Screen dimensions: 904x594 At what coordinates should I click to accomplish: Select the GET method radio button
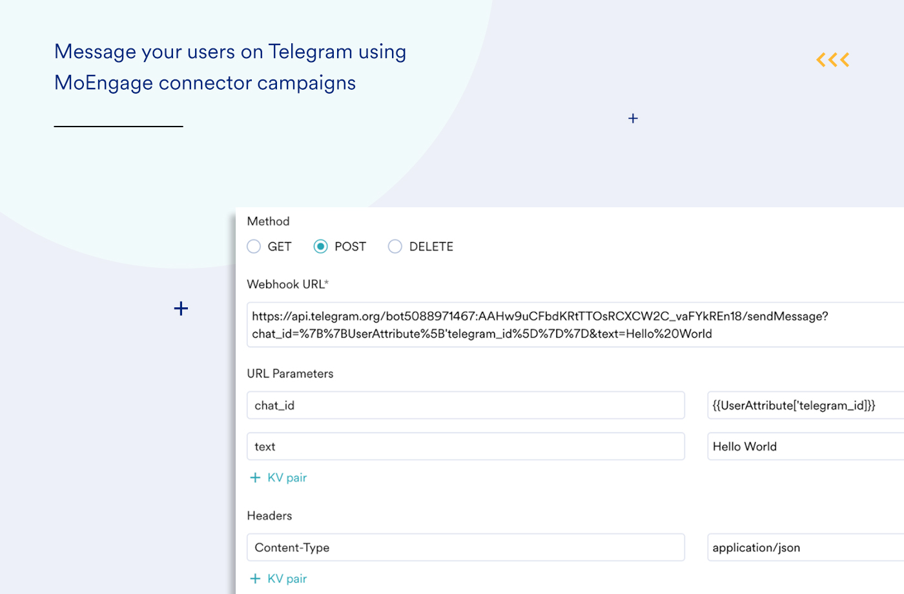[x=254, y=246]
